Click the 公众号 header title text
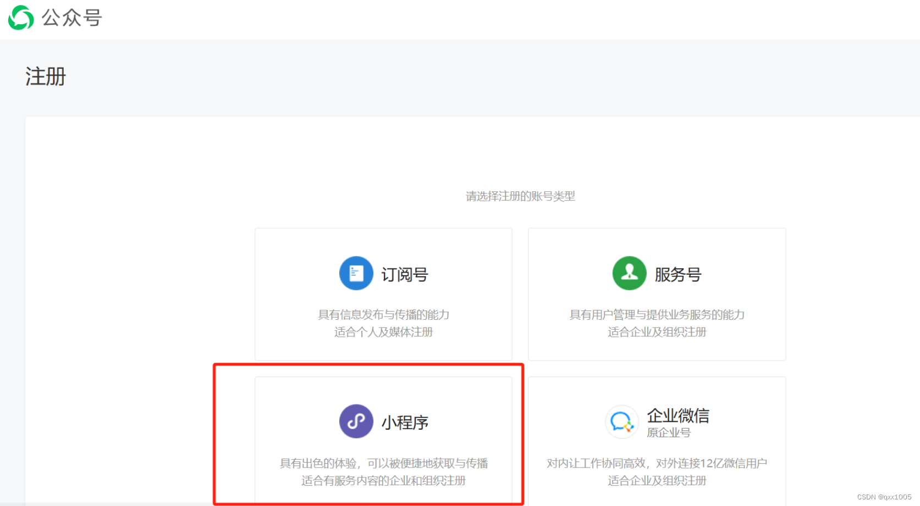Image resolution: width=920 pixels, height=506 pixels. pos(72,18)
